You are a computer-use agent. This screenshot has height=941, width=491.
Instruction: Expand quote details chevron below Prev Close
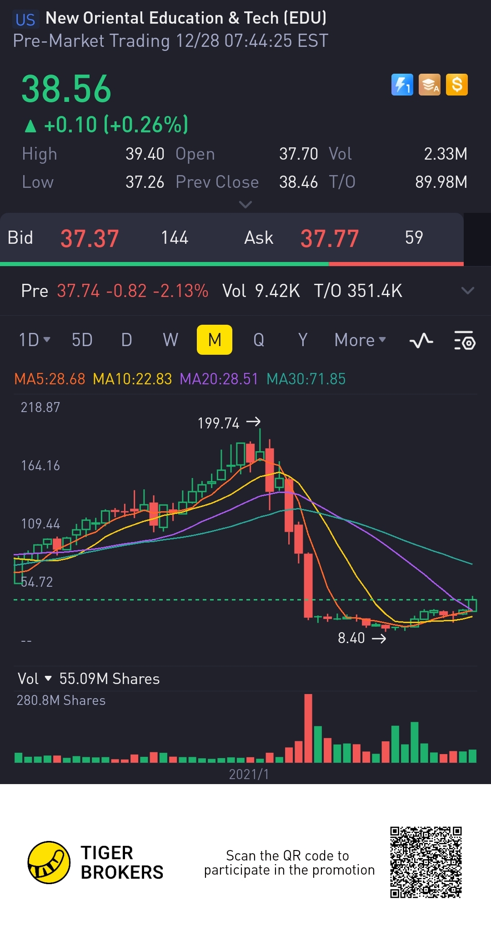245,205
